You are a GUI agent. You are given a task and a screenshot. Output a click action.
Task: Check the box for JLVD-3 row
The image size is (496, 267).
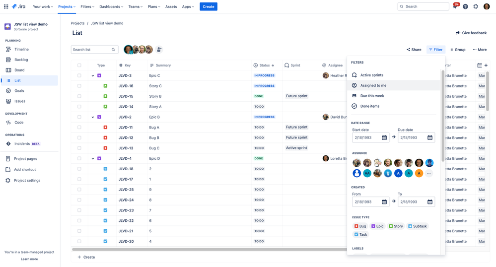[x=79, y=75]
